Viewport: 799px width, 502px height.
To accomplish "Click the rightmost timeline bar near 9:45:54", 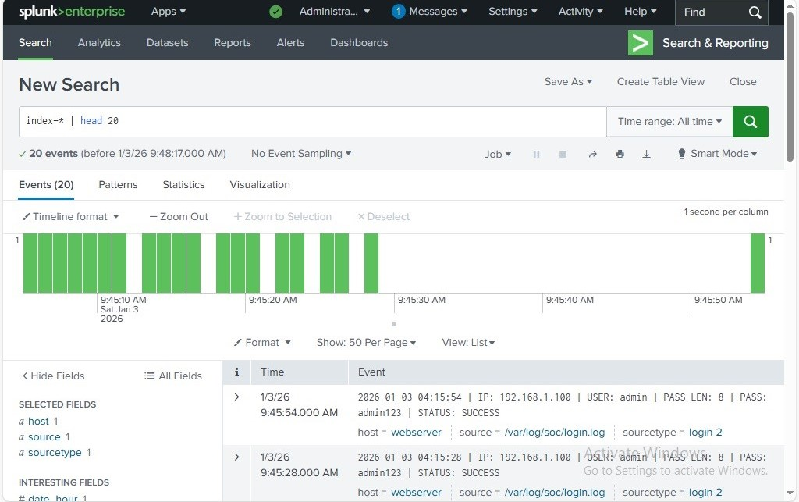I will (x=758, y=263).
